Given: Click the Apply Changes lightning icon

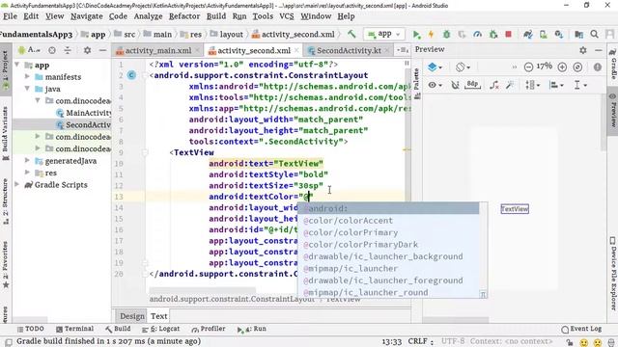Looking at the screenshot, I should (x=432, y=35).
